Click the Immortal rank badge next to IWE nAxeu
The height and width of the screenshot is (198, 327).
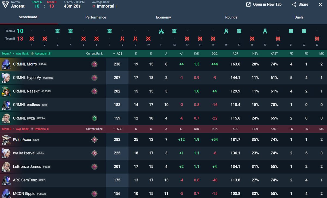(95, 140)
